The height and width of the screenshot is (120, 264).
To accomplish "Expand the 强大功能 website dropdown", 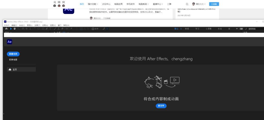I will tap(93, 4).
